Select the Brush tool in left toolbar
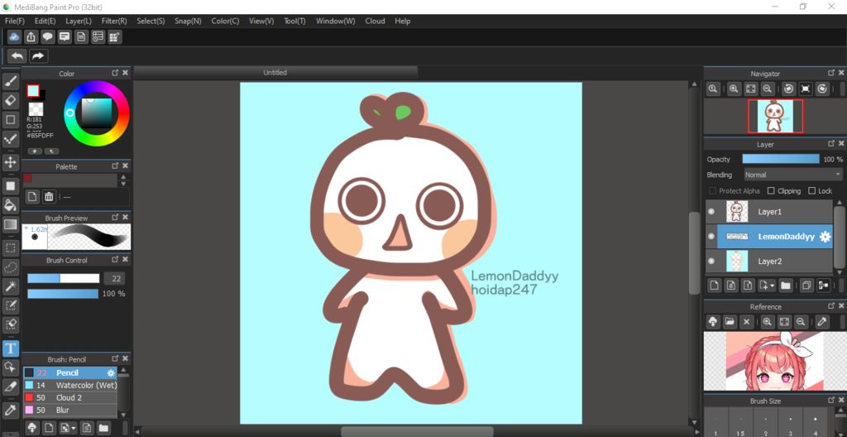Screen dimensions: 847x437 (x=10, y=82)
